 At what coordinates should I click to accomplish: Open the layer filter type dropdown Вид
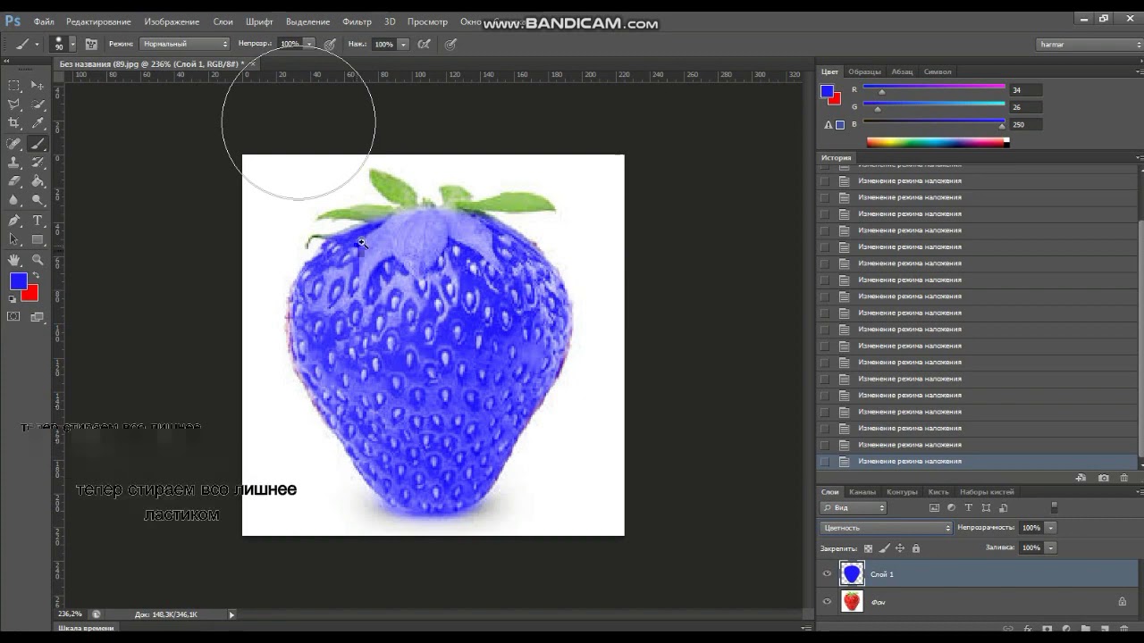coord(853,508)
